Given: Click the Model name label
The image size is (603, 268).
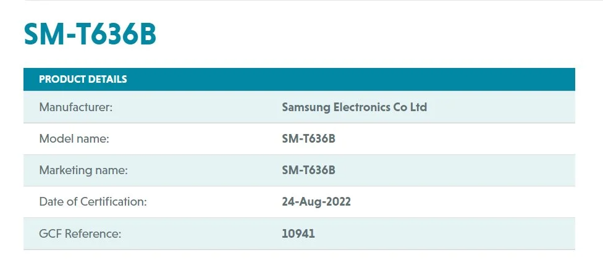Looking at the screenshot, I should coord(74,139).
